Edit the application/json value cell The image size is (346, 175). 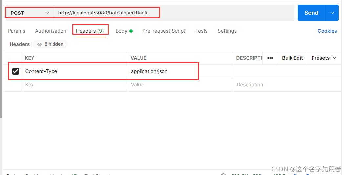180,71
